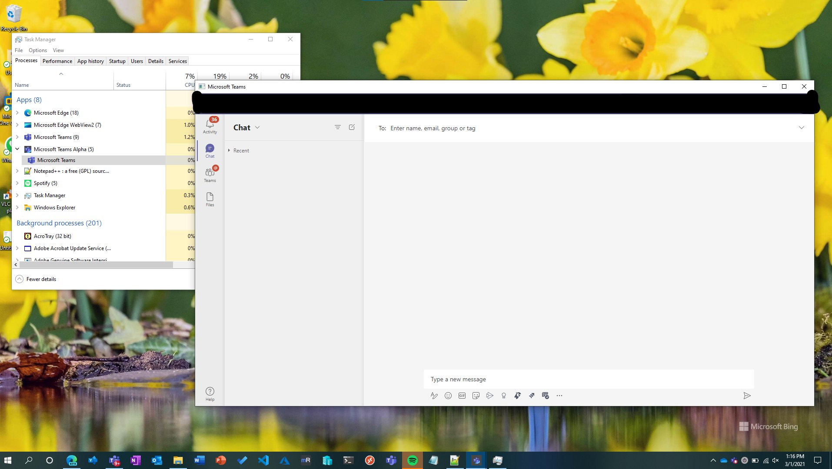Open the Teams section in the sidebar
Viewport: 832px width, 469px height.
pos(210,175)
